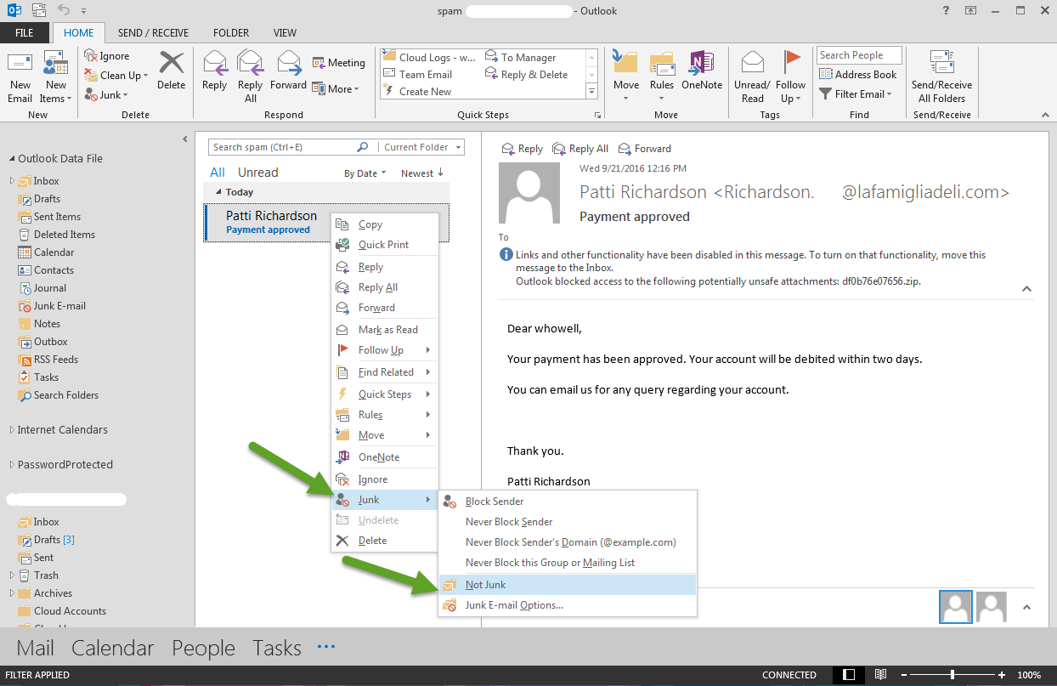
Task: Switch to the SEND / RECEIVE tab
Action: coord(153,33)
